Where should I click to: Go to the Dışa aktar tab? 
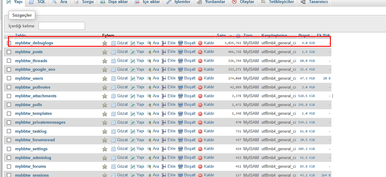(x=113, y=2)
